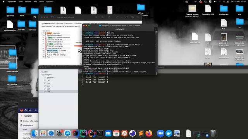Image resolution: width=248 pixels, height=139 pixels.
Task: Open Branches in GitLab sidebar
Action: tap(27, 138)
